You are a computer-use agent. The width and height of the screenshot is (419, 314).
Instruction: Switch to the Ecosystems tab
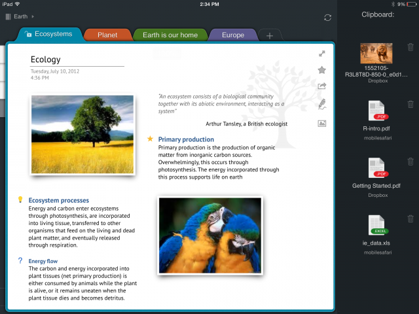[x=50, y=34]
